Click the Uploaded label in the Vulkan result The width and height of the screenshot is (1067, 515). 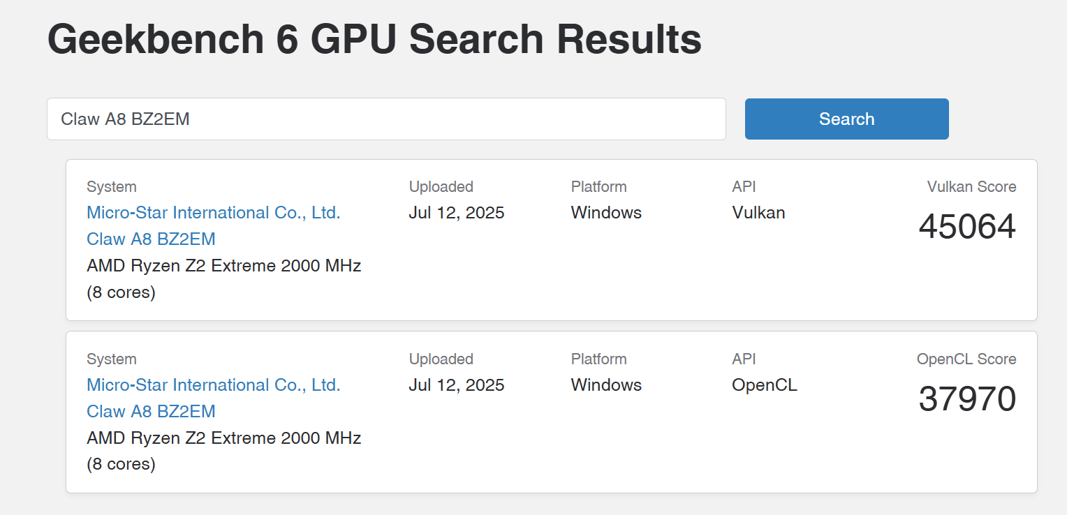tap(441, 187)
